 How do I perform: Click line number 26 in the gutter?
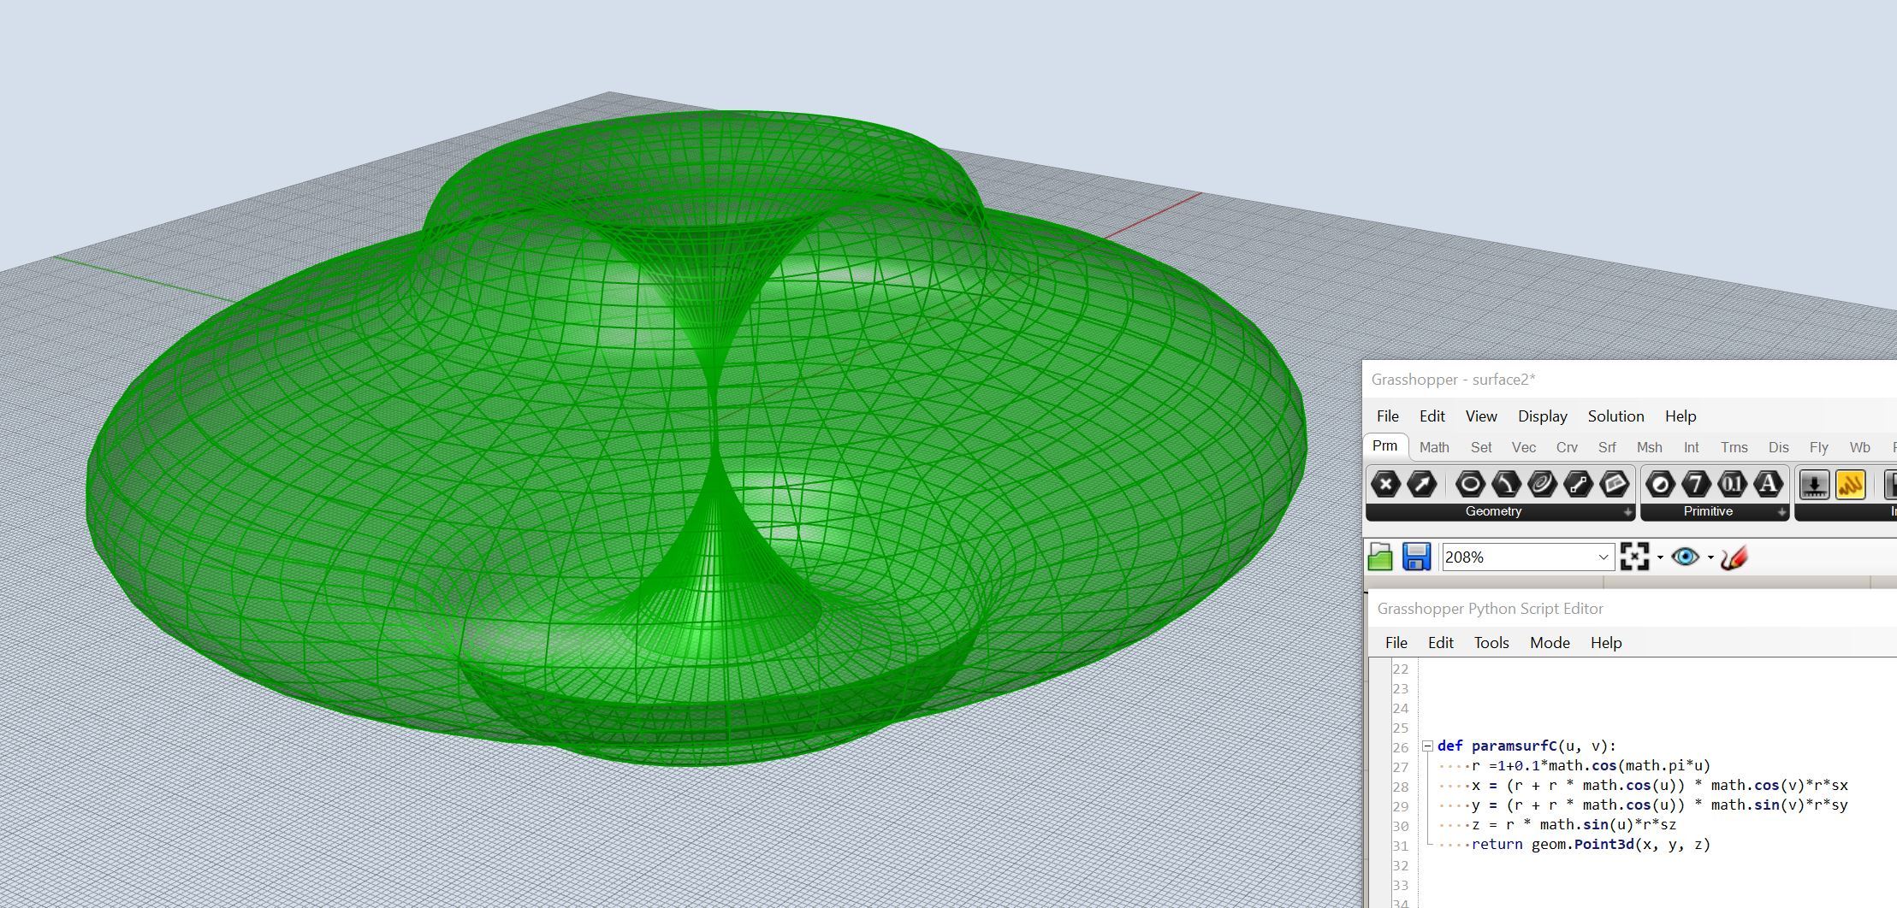(x=1401, y=747)
